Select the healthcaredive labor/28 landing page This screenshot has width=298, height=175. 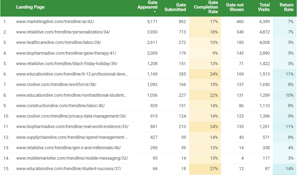pyautogui.click(x=58, y=43)
